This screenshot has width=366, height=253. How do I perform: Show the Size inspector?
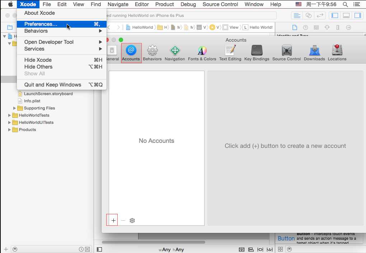pyautogui.click(x=338, y=28)
